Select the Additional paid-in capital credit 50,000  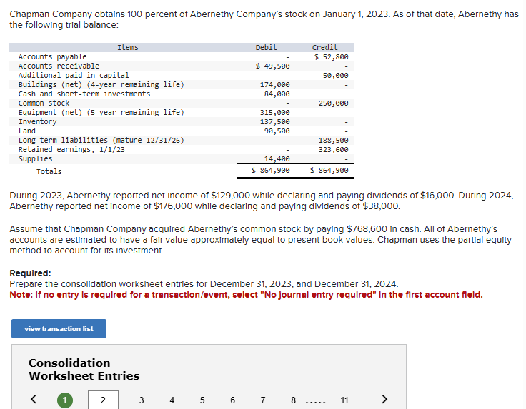[x=335, y=76]
